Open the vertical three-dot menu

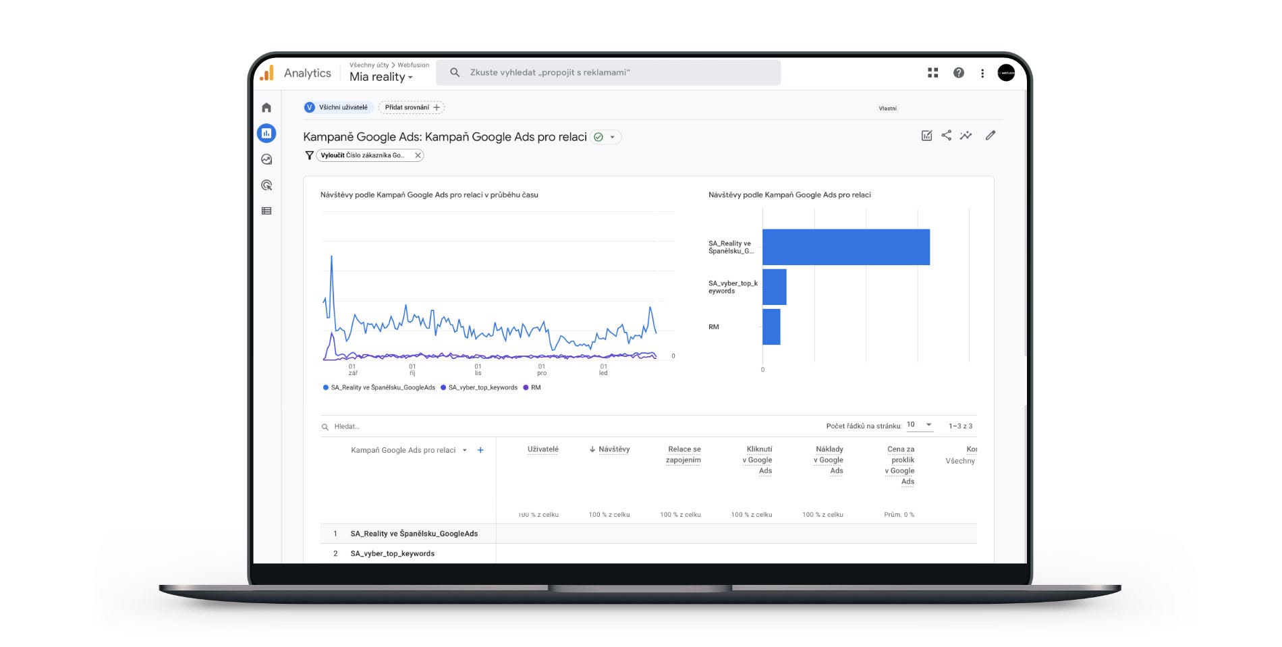click(982, 73)
